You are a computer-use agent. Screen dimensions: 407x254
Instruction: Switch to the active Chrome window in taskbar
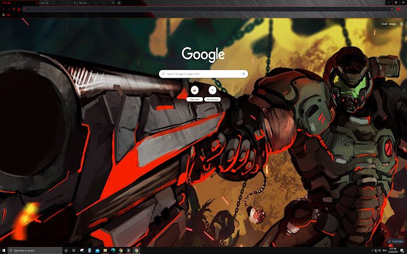click(136, 250)
